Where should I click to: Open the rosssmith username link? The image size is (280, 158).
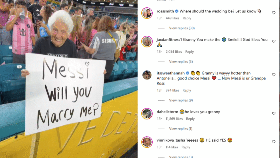[165, 11]
